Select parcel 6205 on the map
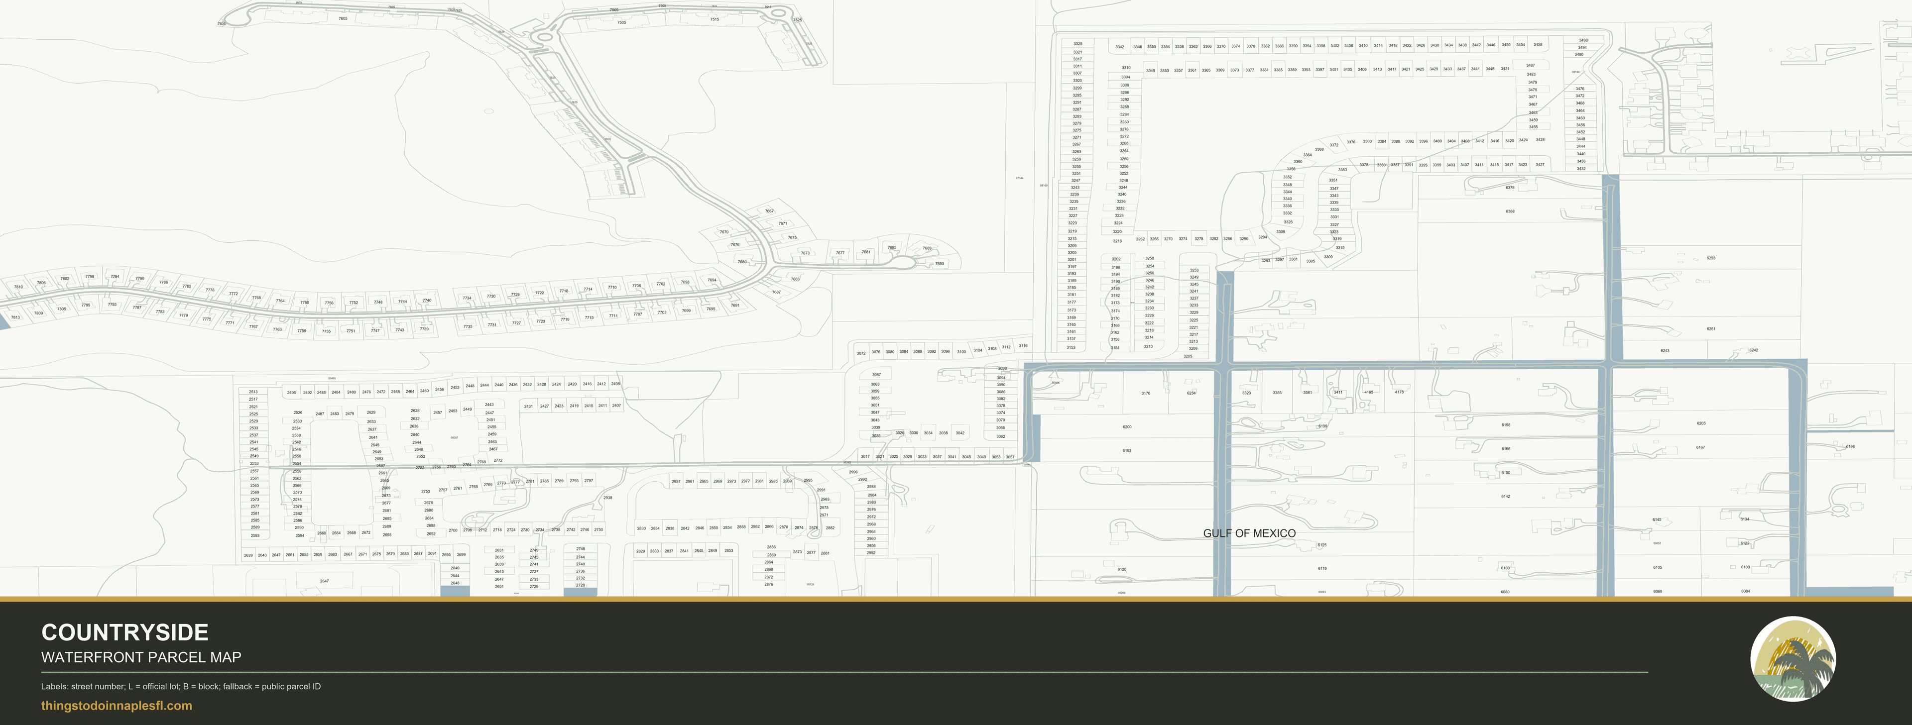 (x=1701, y=424)
